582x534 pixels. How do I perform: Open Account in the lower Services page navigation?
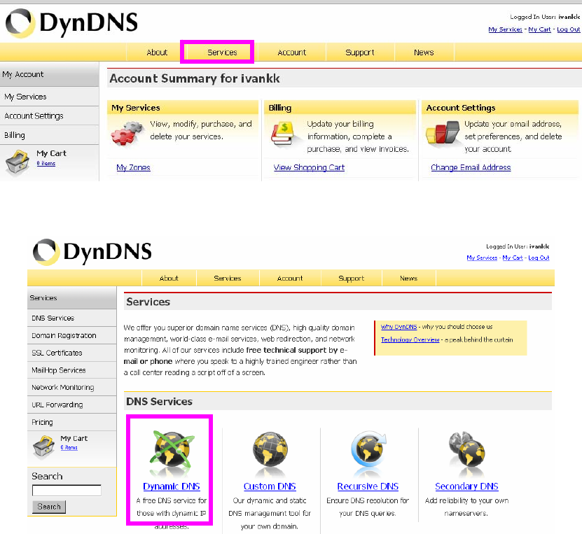[x=290, y=278]
